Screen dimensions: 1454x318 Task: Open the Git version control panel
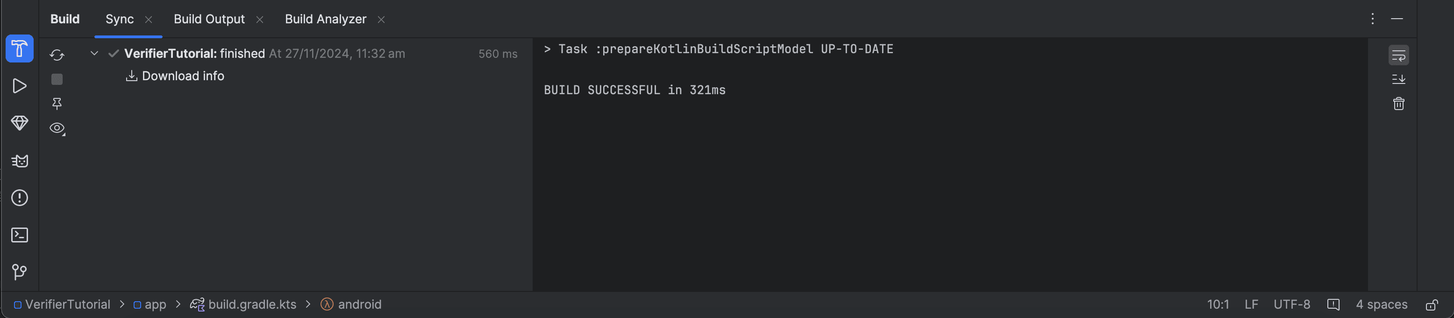[19, 272]
